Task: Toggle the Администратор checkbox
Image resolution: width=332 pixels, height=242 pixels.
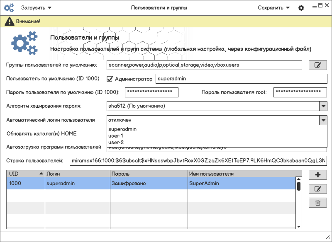Action: (110, 79)
